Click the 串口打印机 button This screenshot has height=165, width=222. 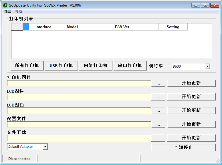coord(130,66)
